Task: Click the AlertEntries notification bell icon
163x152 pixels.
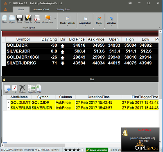Action: click(x=125, y=132)
